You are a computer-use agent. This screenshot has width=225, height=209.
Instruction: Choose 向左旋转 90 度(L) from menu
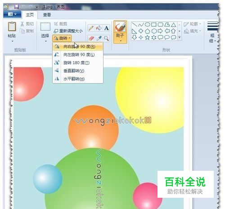[78, 54]
